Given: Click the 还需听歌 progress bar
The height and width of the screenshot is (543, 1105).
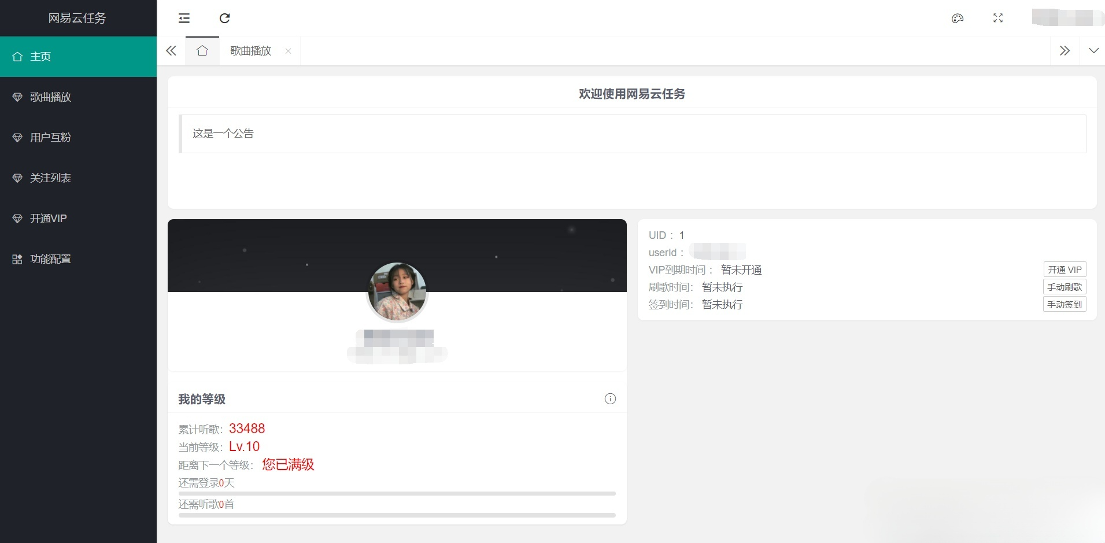Looking at the screenshot, I should 397,515.
